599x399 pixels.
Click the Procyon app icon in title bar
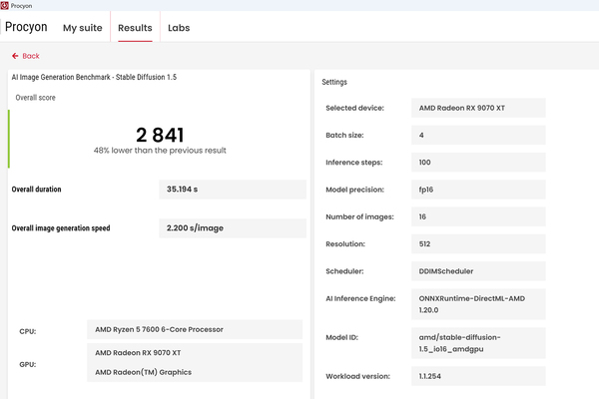[x=5, y=5]
